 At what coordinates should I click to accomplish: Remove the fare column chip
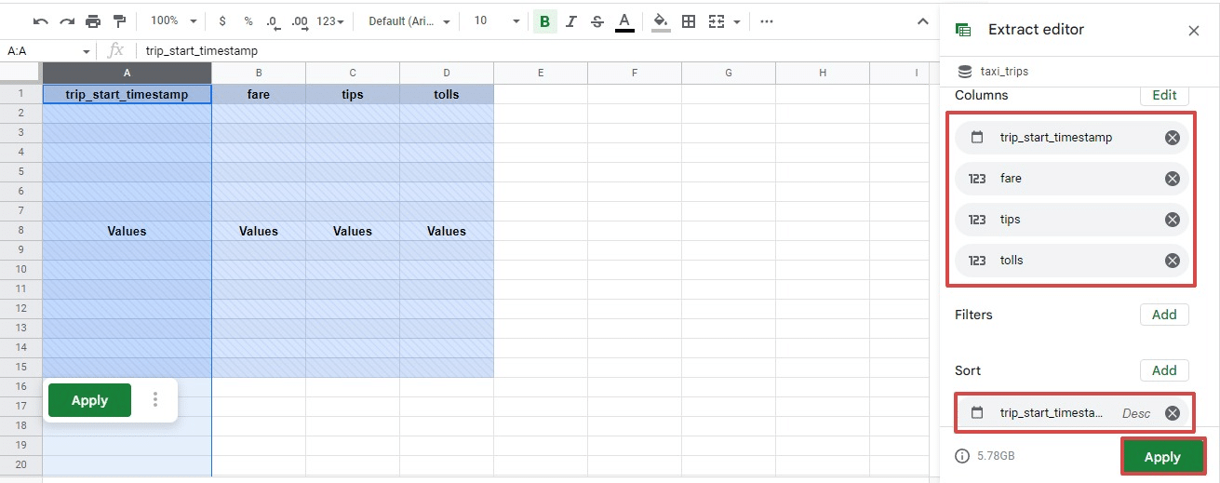1173,179
